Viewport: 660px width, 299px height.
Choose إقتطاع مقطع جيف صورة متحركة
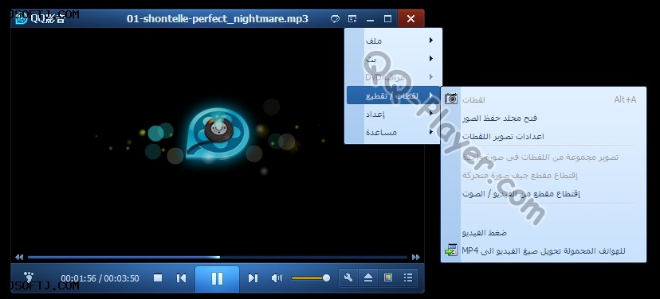coord(543,175)
